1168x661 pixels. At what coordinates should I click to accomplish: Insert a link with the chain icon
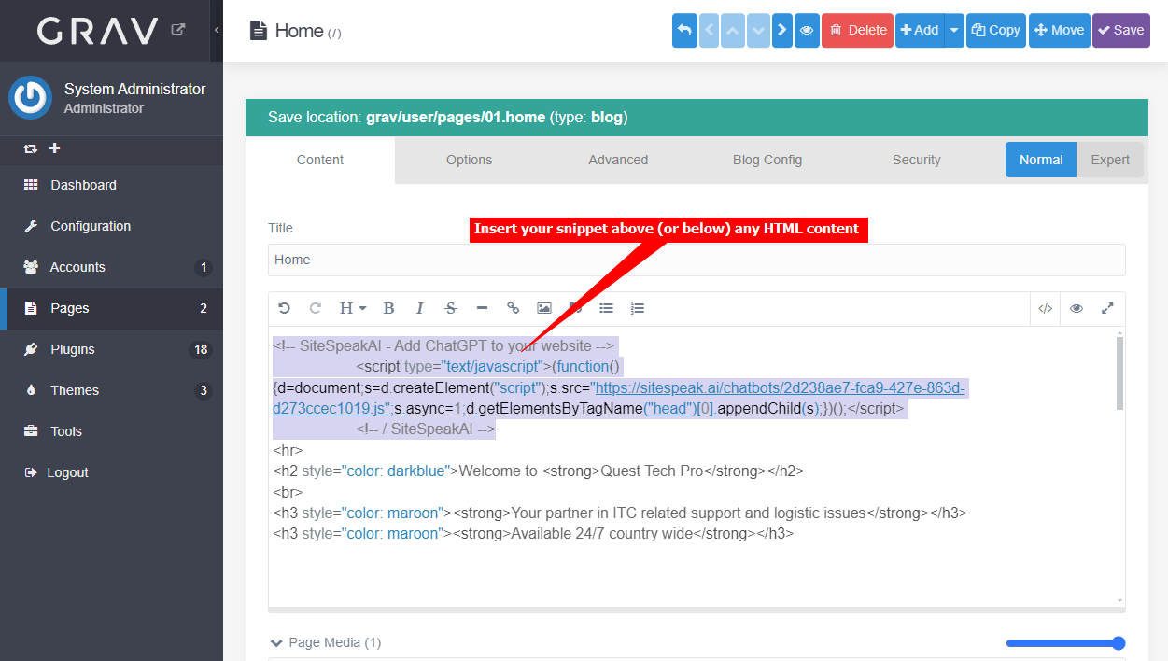[x=513, y=308]
